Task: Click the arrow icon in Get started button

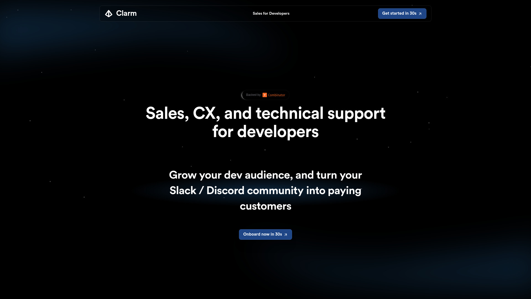Action: tap(420, 14)
